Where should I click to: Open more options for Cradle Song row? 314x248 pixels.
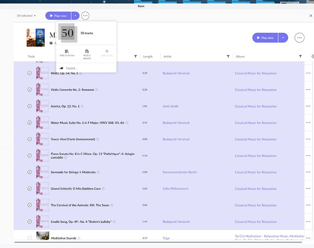(x=308, y=222)
